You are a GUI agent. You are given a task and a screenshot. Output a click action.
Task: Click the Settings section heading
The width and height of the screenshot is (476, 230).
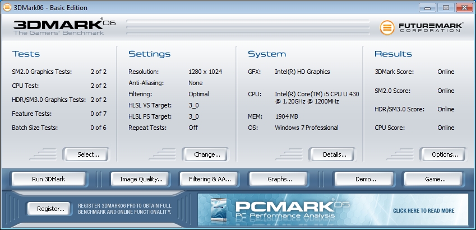click(x=149, y=54)
